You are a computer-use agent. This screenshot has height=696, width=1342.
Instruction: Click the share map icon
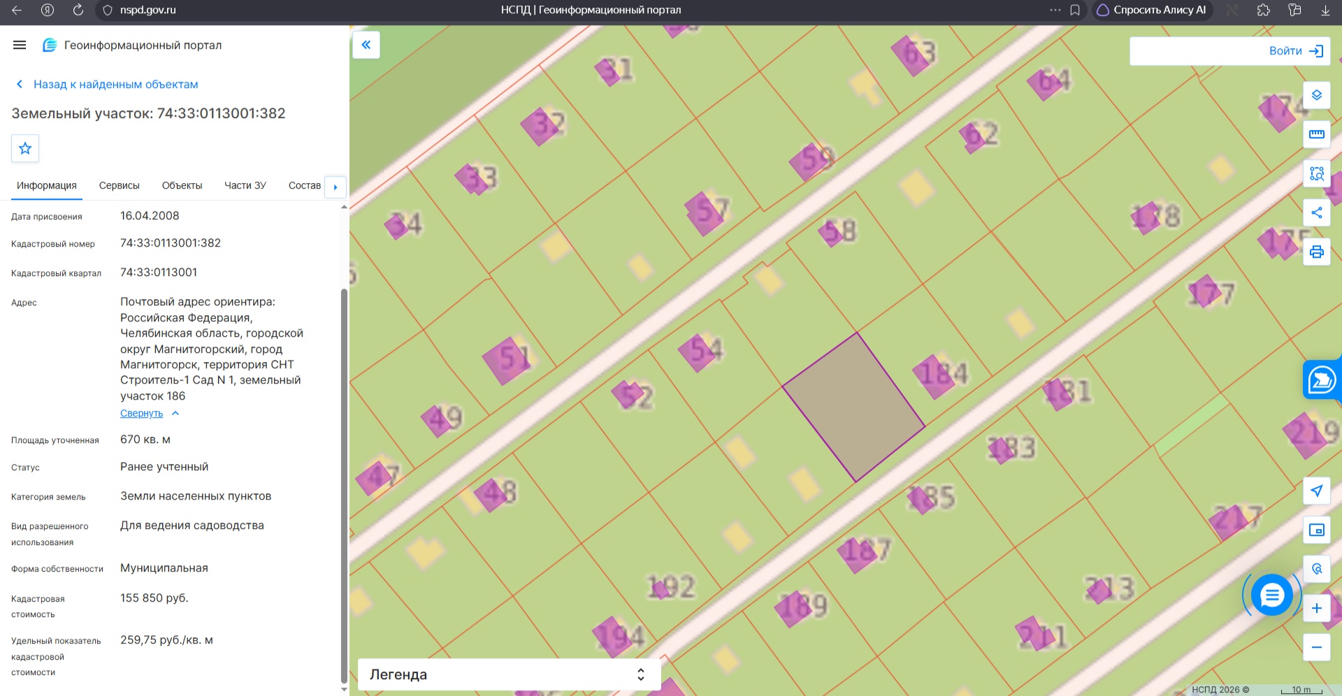[1317, 212]
